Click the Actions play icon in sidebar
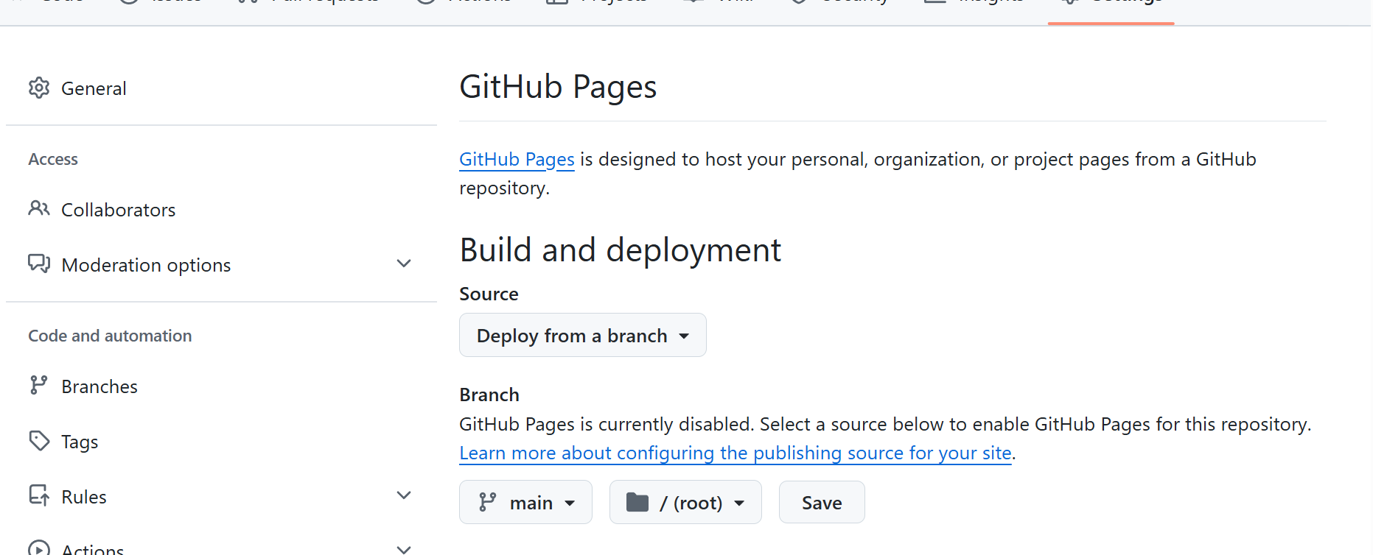This screenshot has width=1373, height=555. pyautogui.click(x=39, y=549)
